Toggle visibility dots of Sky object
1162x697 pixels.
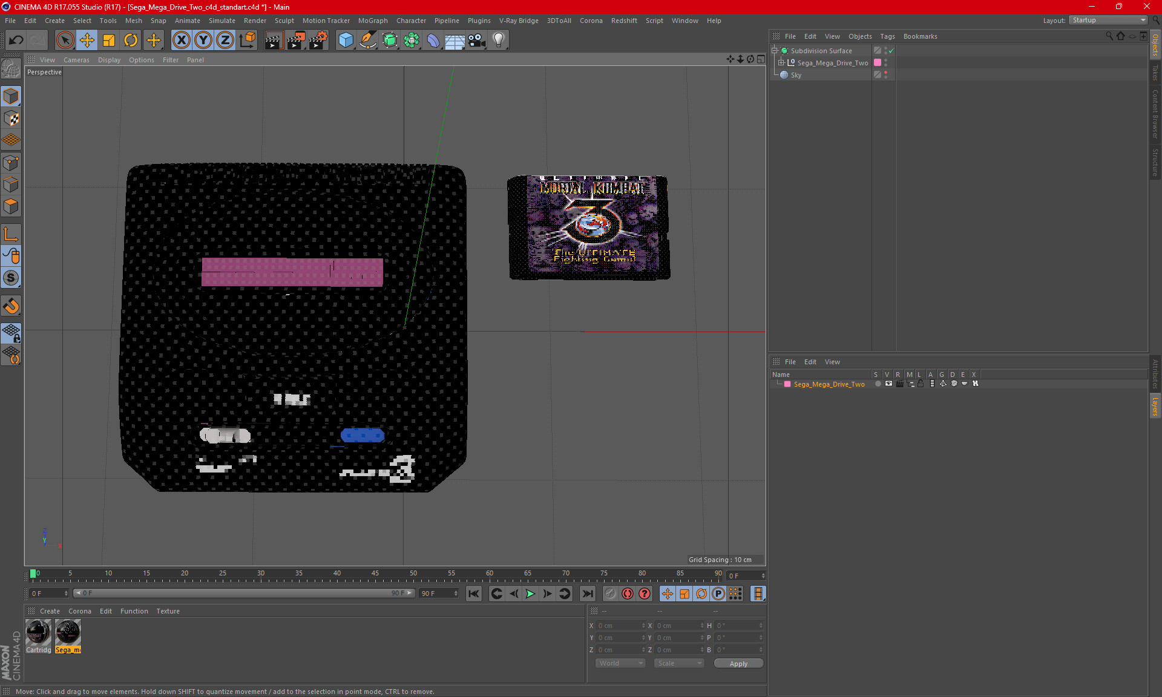coord(886,75)
